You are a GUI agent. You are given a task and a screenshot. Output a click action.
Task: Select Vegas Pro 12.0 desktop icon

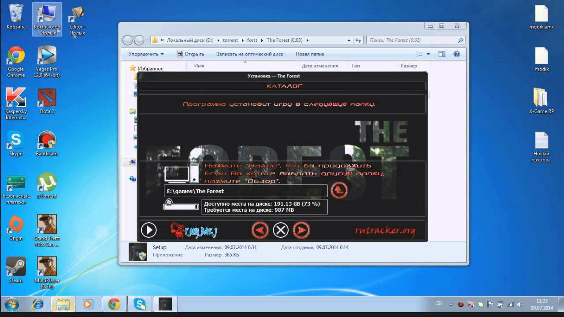click(47, 63)
